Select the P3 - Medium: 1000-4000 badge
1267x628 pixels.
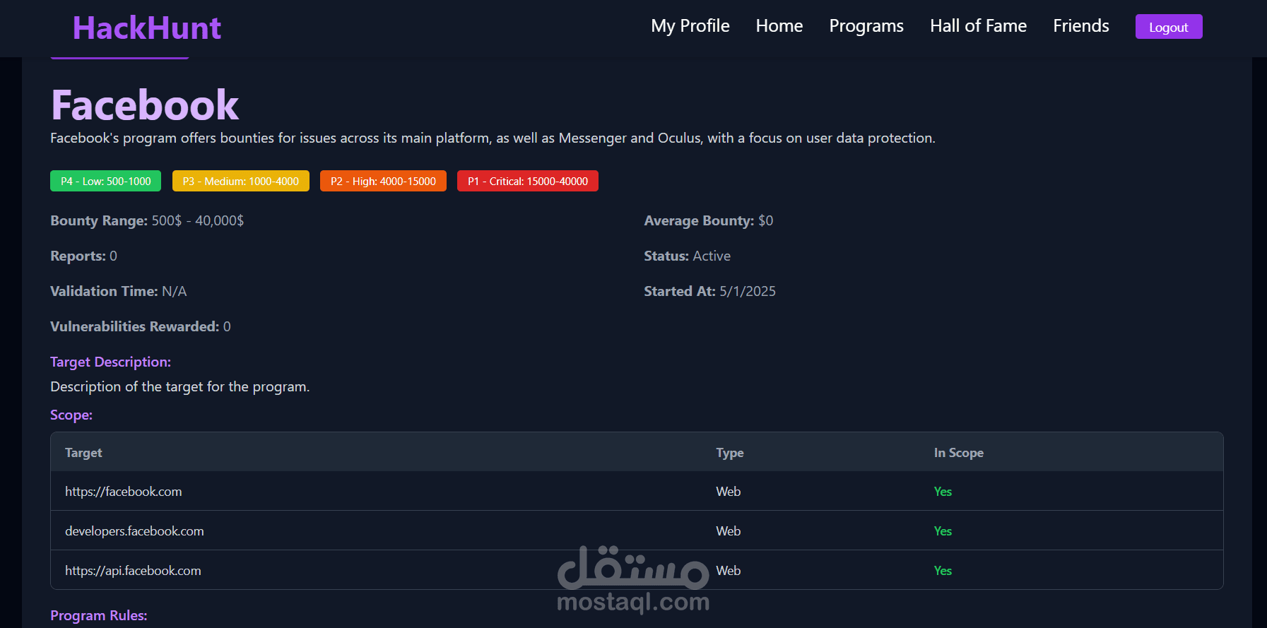pos(241,181)
